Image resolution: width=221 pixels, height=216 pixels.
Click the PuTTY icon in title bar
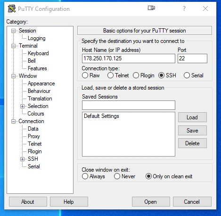[x=12, y=8]
